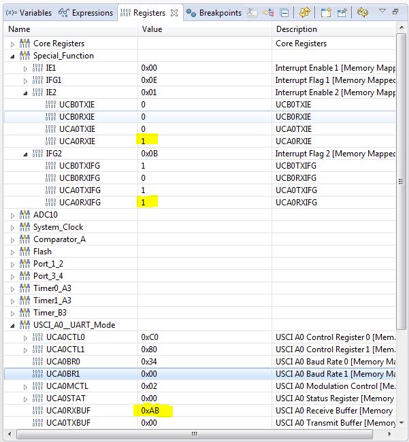The image size is (409, 442).
Task: Click the Collapse All toolbar icon
Action: (x=284, y=13)
